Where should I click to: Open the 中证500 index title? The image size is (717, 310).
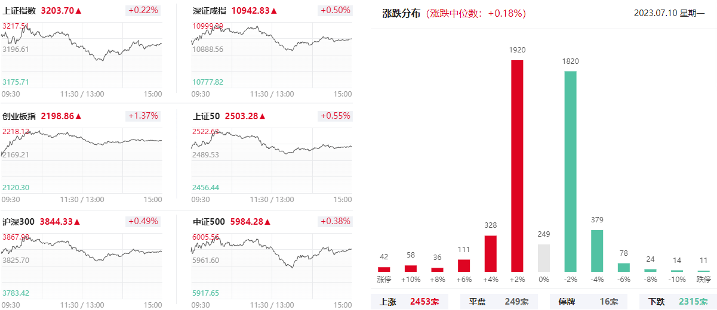(208, 222)
